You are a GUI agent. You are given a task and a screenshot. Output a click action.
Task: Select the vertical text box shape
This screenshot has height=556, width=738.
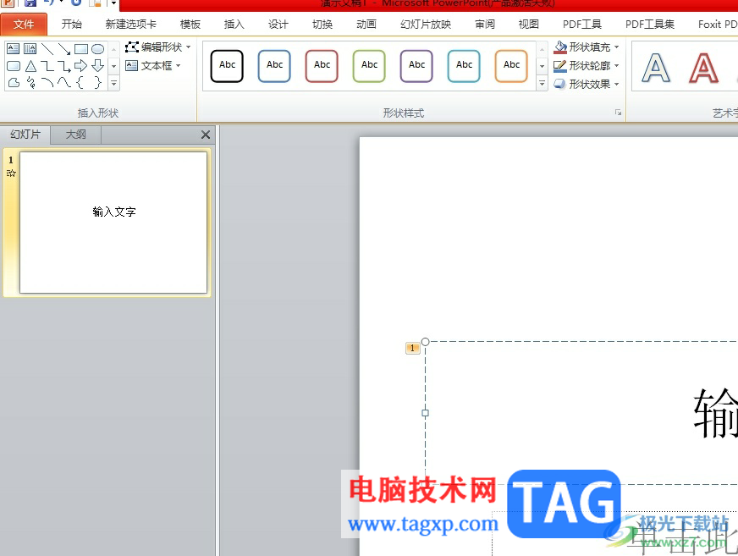[x=30, y=48]
